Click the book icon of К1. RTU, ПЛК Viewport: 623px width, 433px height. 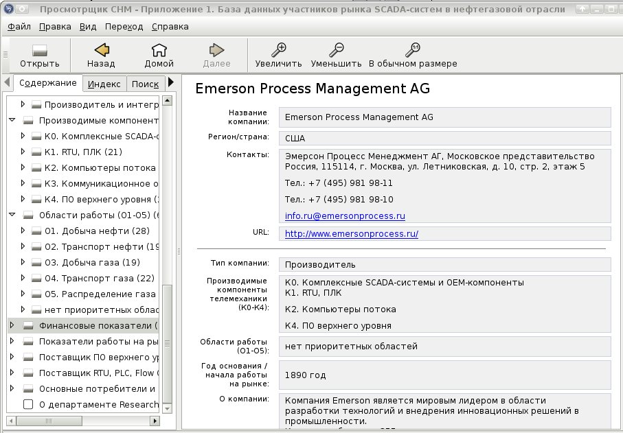(36, 152)
